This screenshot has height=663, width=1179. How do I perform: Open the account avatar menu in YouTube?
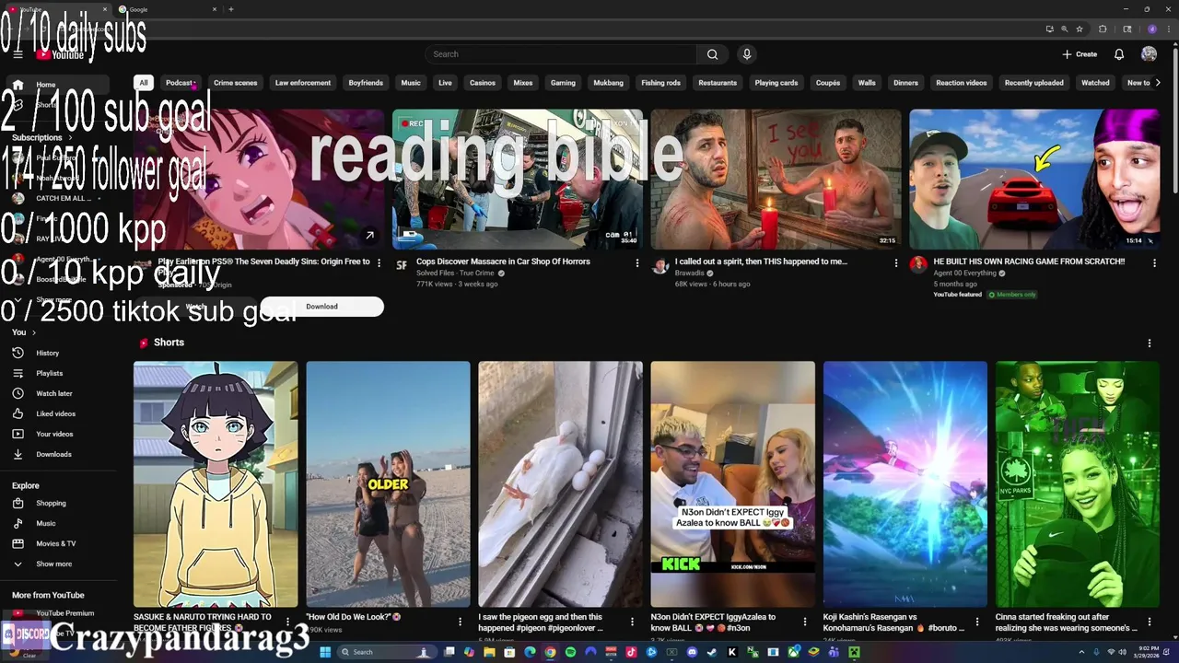click(1149, 54)
